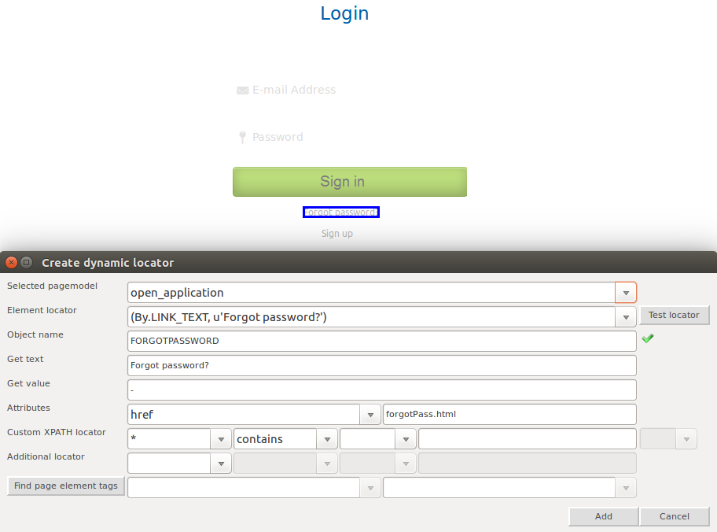The width and height of the screenshot is (717, 532).
Task: Expand the empty third Custom XPATH dropdown
Action: pyautogui.click(x=406, y=439)
